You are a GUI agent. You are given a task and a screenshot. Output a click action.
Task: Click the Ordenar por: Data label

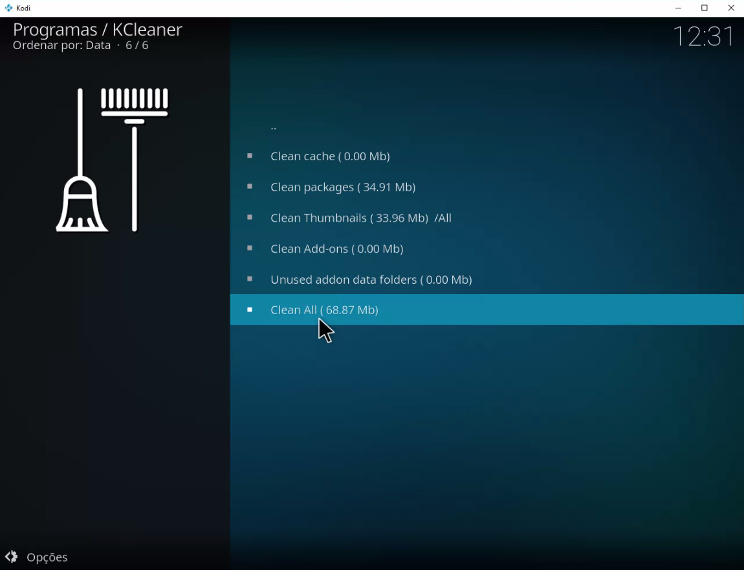tap(61, 45)
